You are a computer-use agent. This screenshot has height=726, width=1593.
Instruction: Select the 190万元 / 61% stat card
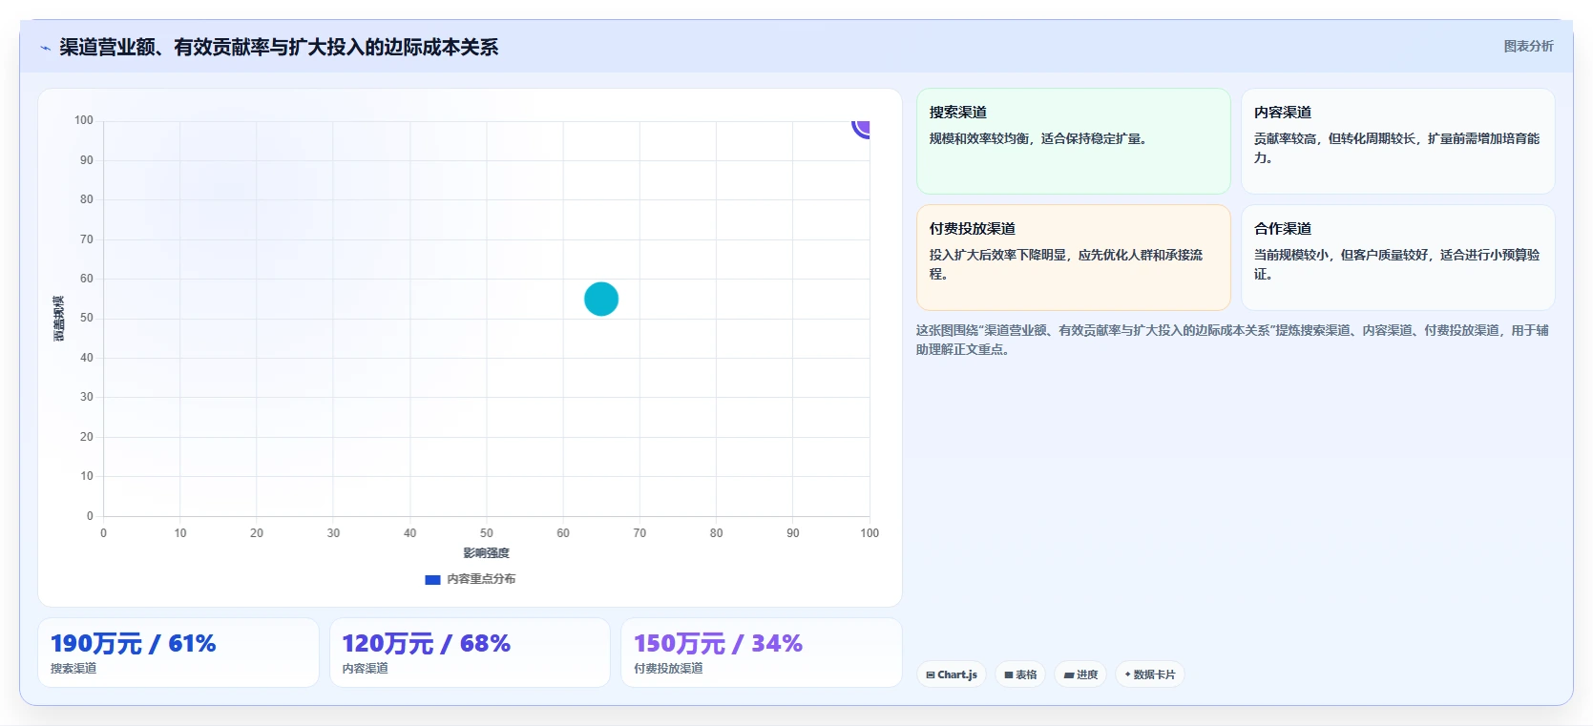(178, 653)
